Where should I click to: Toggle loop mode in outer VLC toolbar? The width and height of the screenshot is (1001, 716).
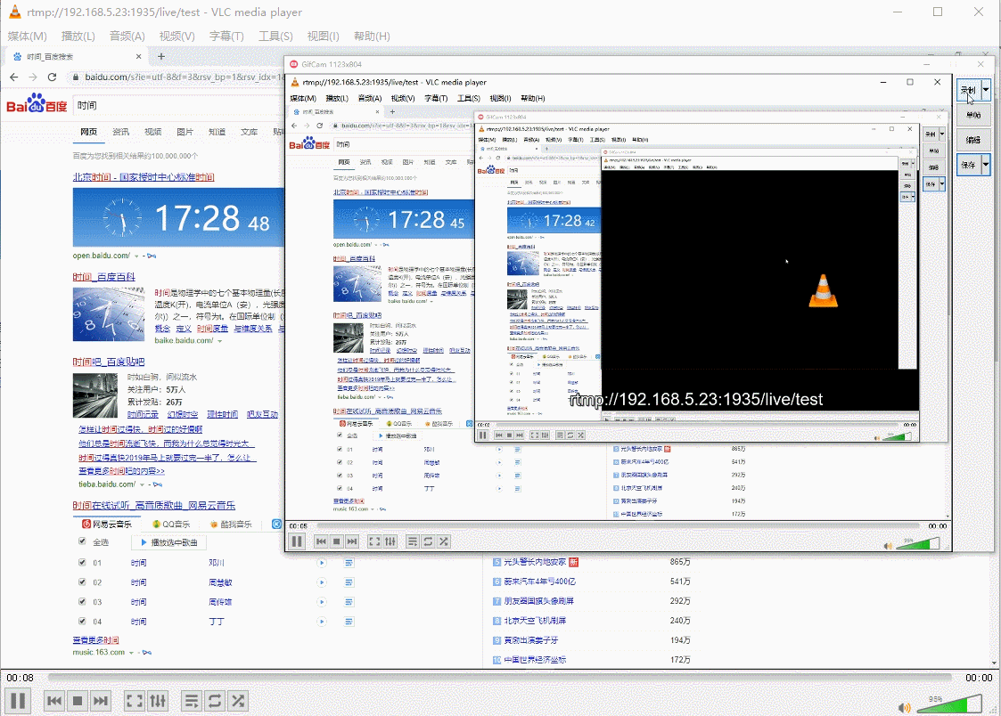click(215, 702)
